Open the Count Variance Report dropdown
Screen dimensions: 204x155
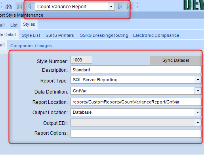[x=111, y=6]
